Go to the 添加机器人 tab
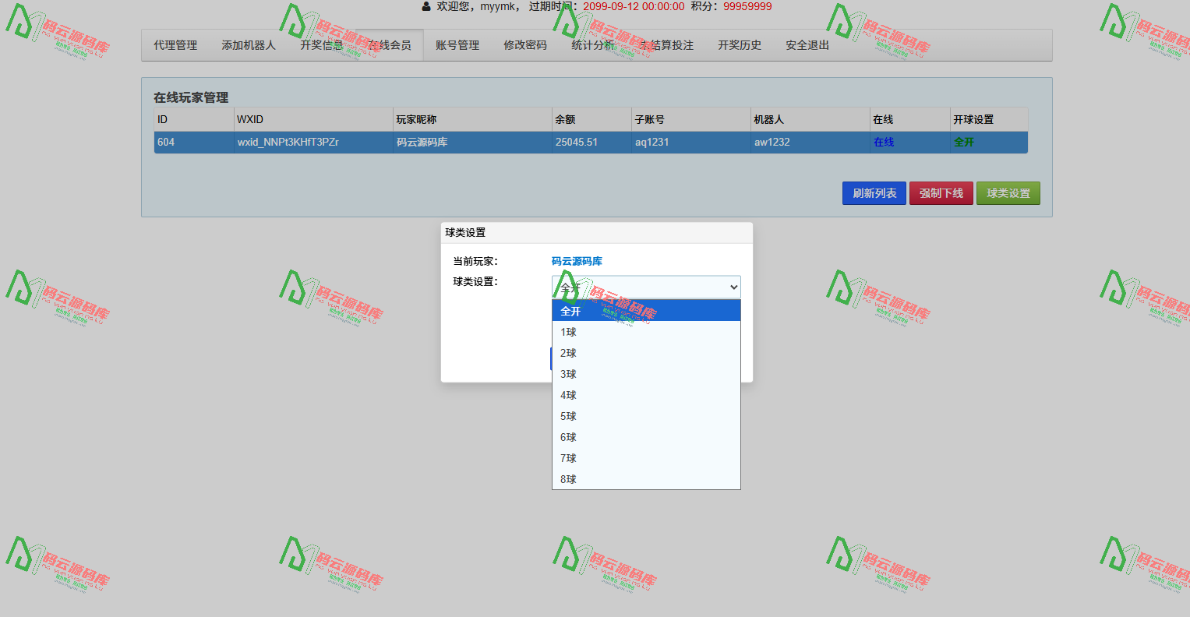Screen dimensions: 1190x617 pyautogui.click(x=249, y=45)
